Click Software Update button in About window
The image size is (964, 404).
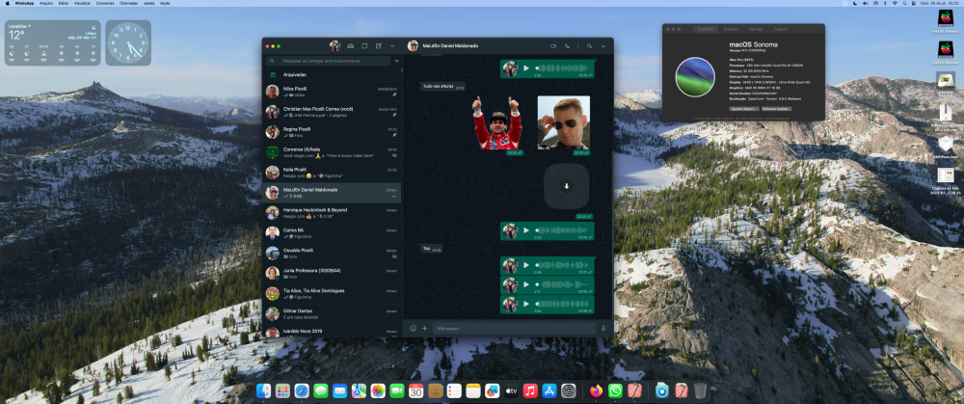[x=776, y=109]
